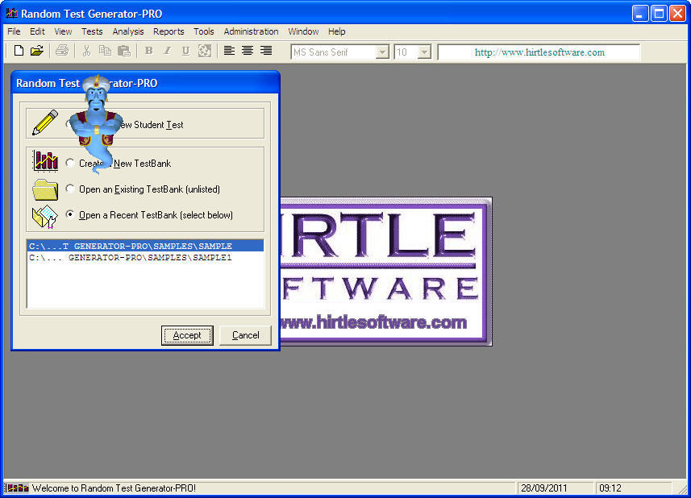Expand the font size 10 dropdown
Image resolution: width=691 pixels, height=498 pixels.
(424, 52)
